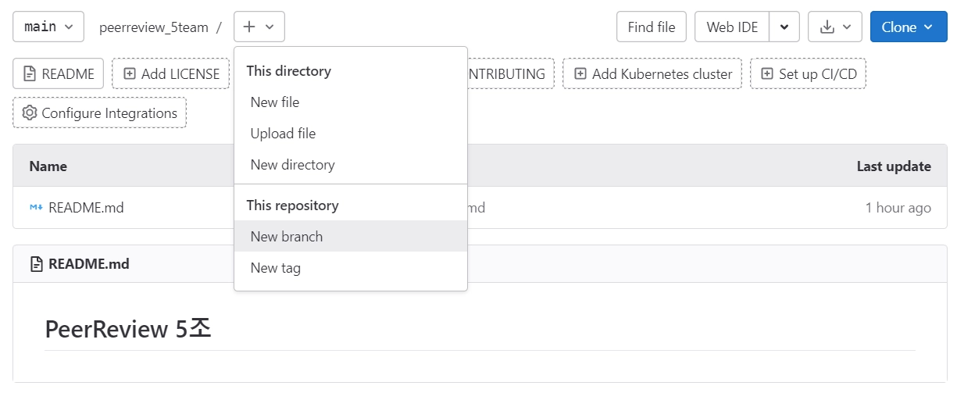Click the plus add-to-tree dropdown button
The width and height of the screenshot is (957, 393).
(x=259, y=27)
